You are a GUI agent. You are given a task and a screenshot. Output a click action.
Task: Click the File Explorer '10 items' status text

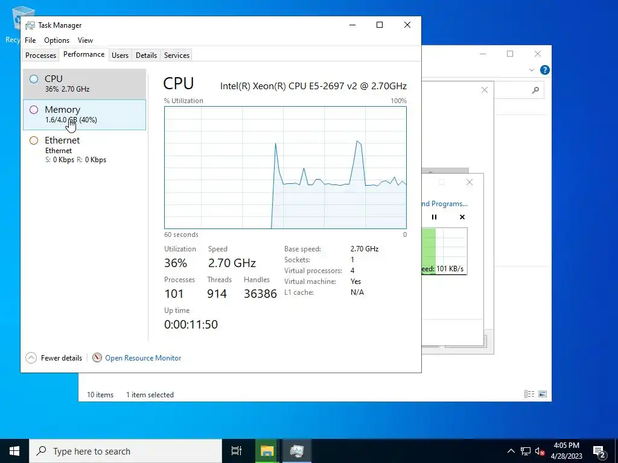click(x=100, y=394)
